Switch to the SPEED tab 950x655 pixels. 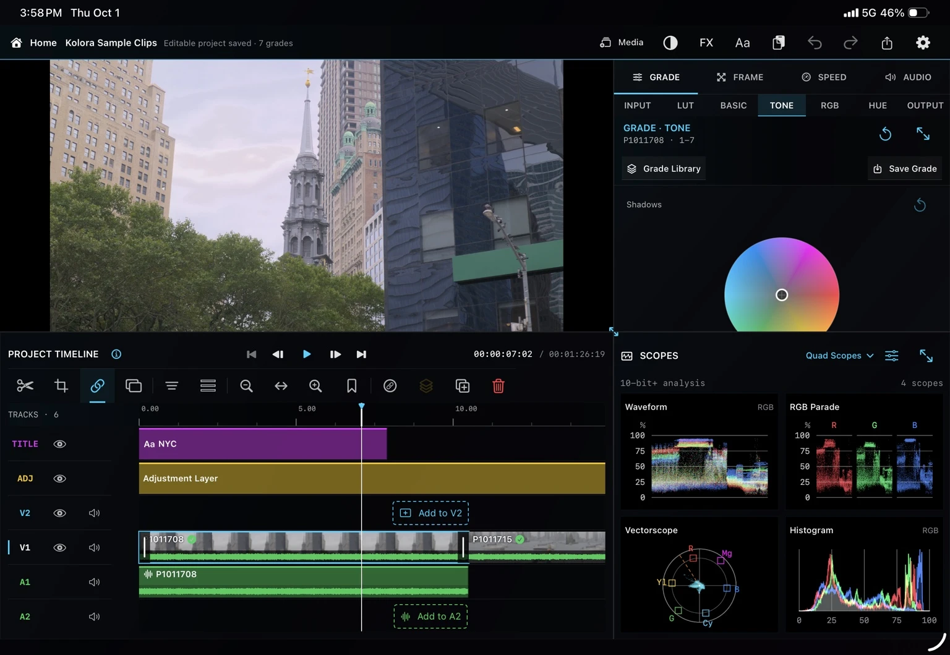point(824,77)
